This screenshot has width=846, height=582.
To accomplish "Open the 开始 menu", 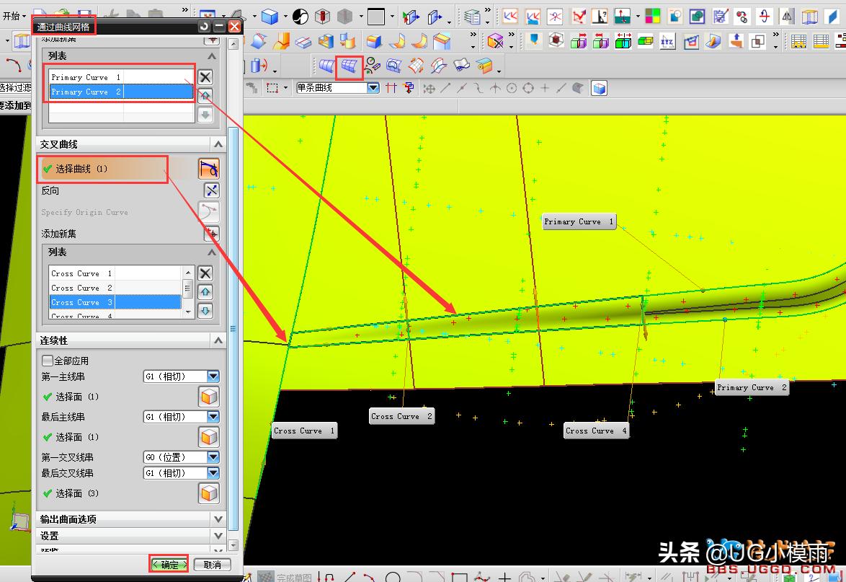I will pyautogui.click(x=14, y=16).
